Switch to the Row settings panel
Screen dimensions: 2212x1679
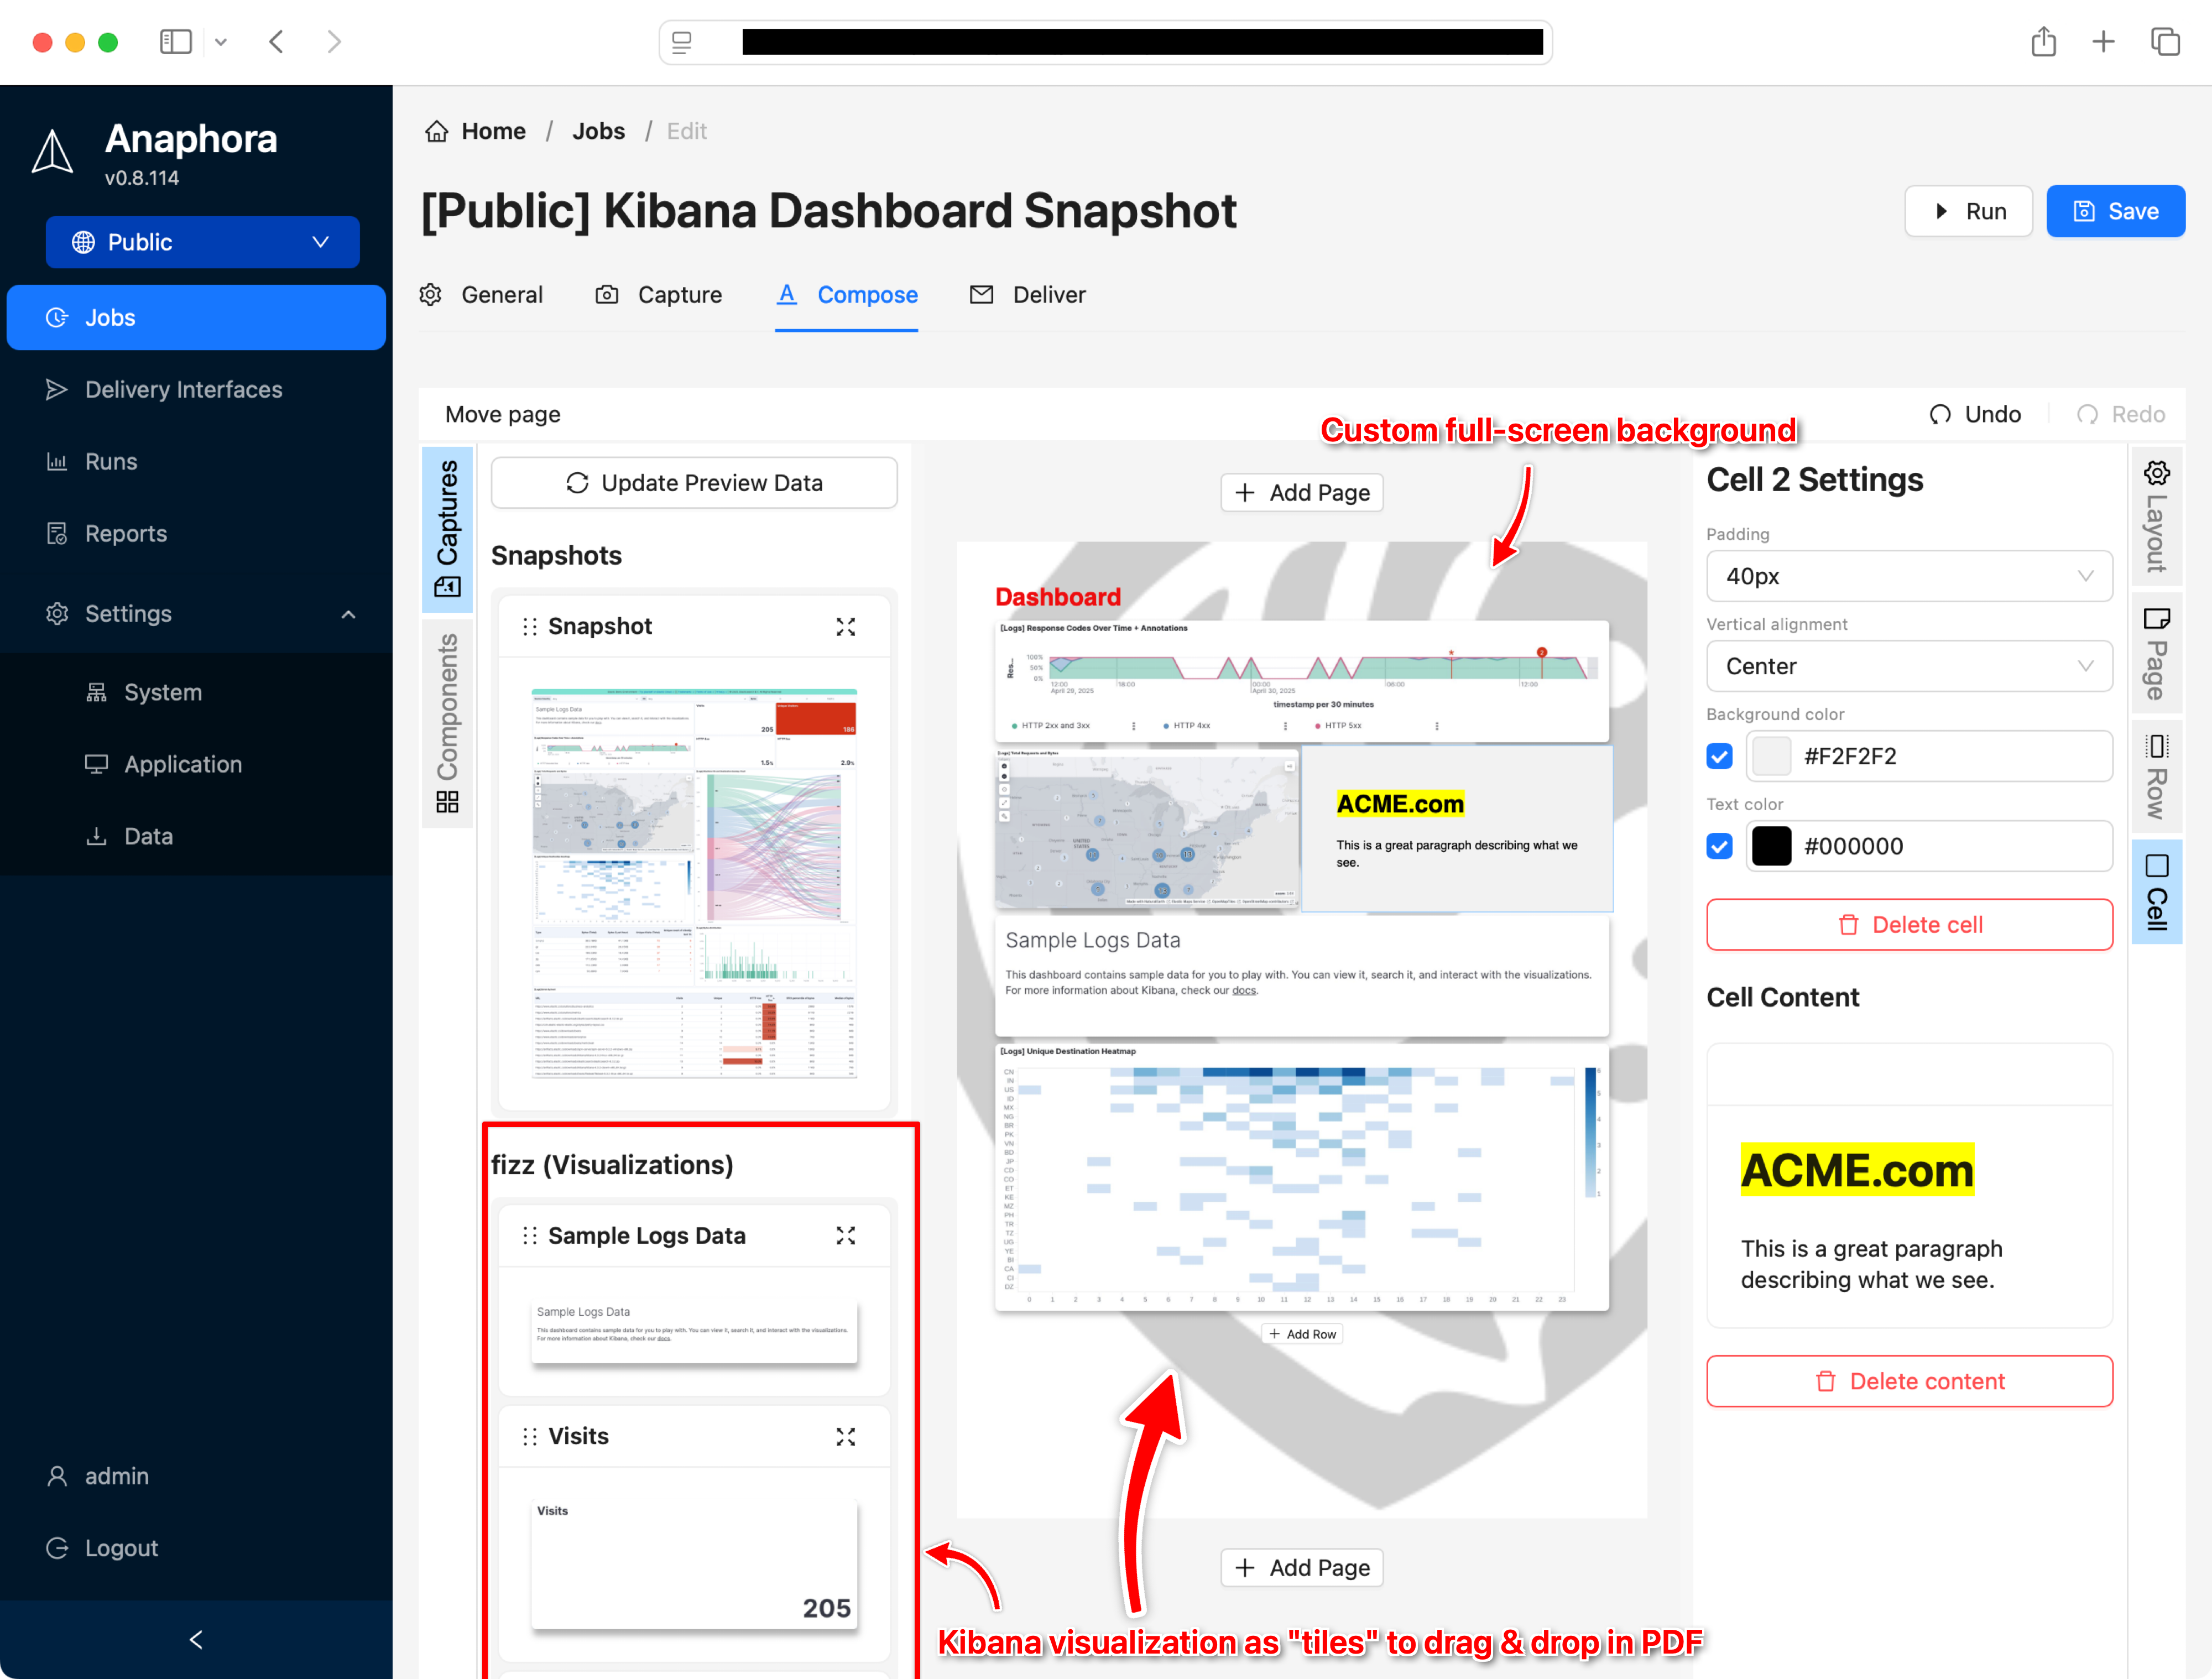click(x=2156, y=778)
